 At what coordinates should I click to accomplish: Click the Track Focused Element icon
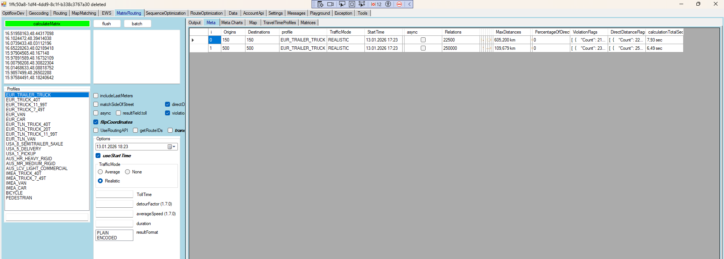[x=362, y=4]
